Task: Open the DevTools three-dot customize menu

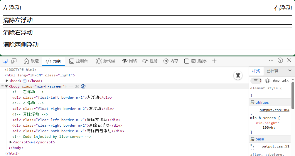Action: point(271,60)
